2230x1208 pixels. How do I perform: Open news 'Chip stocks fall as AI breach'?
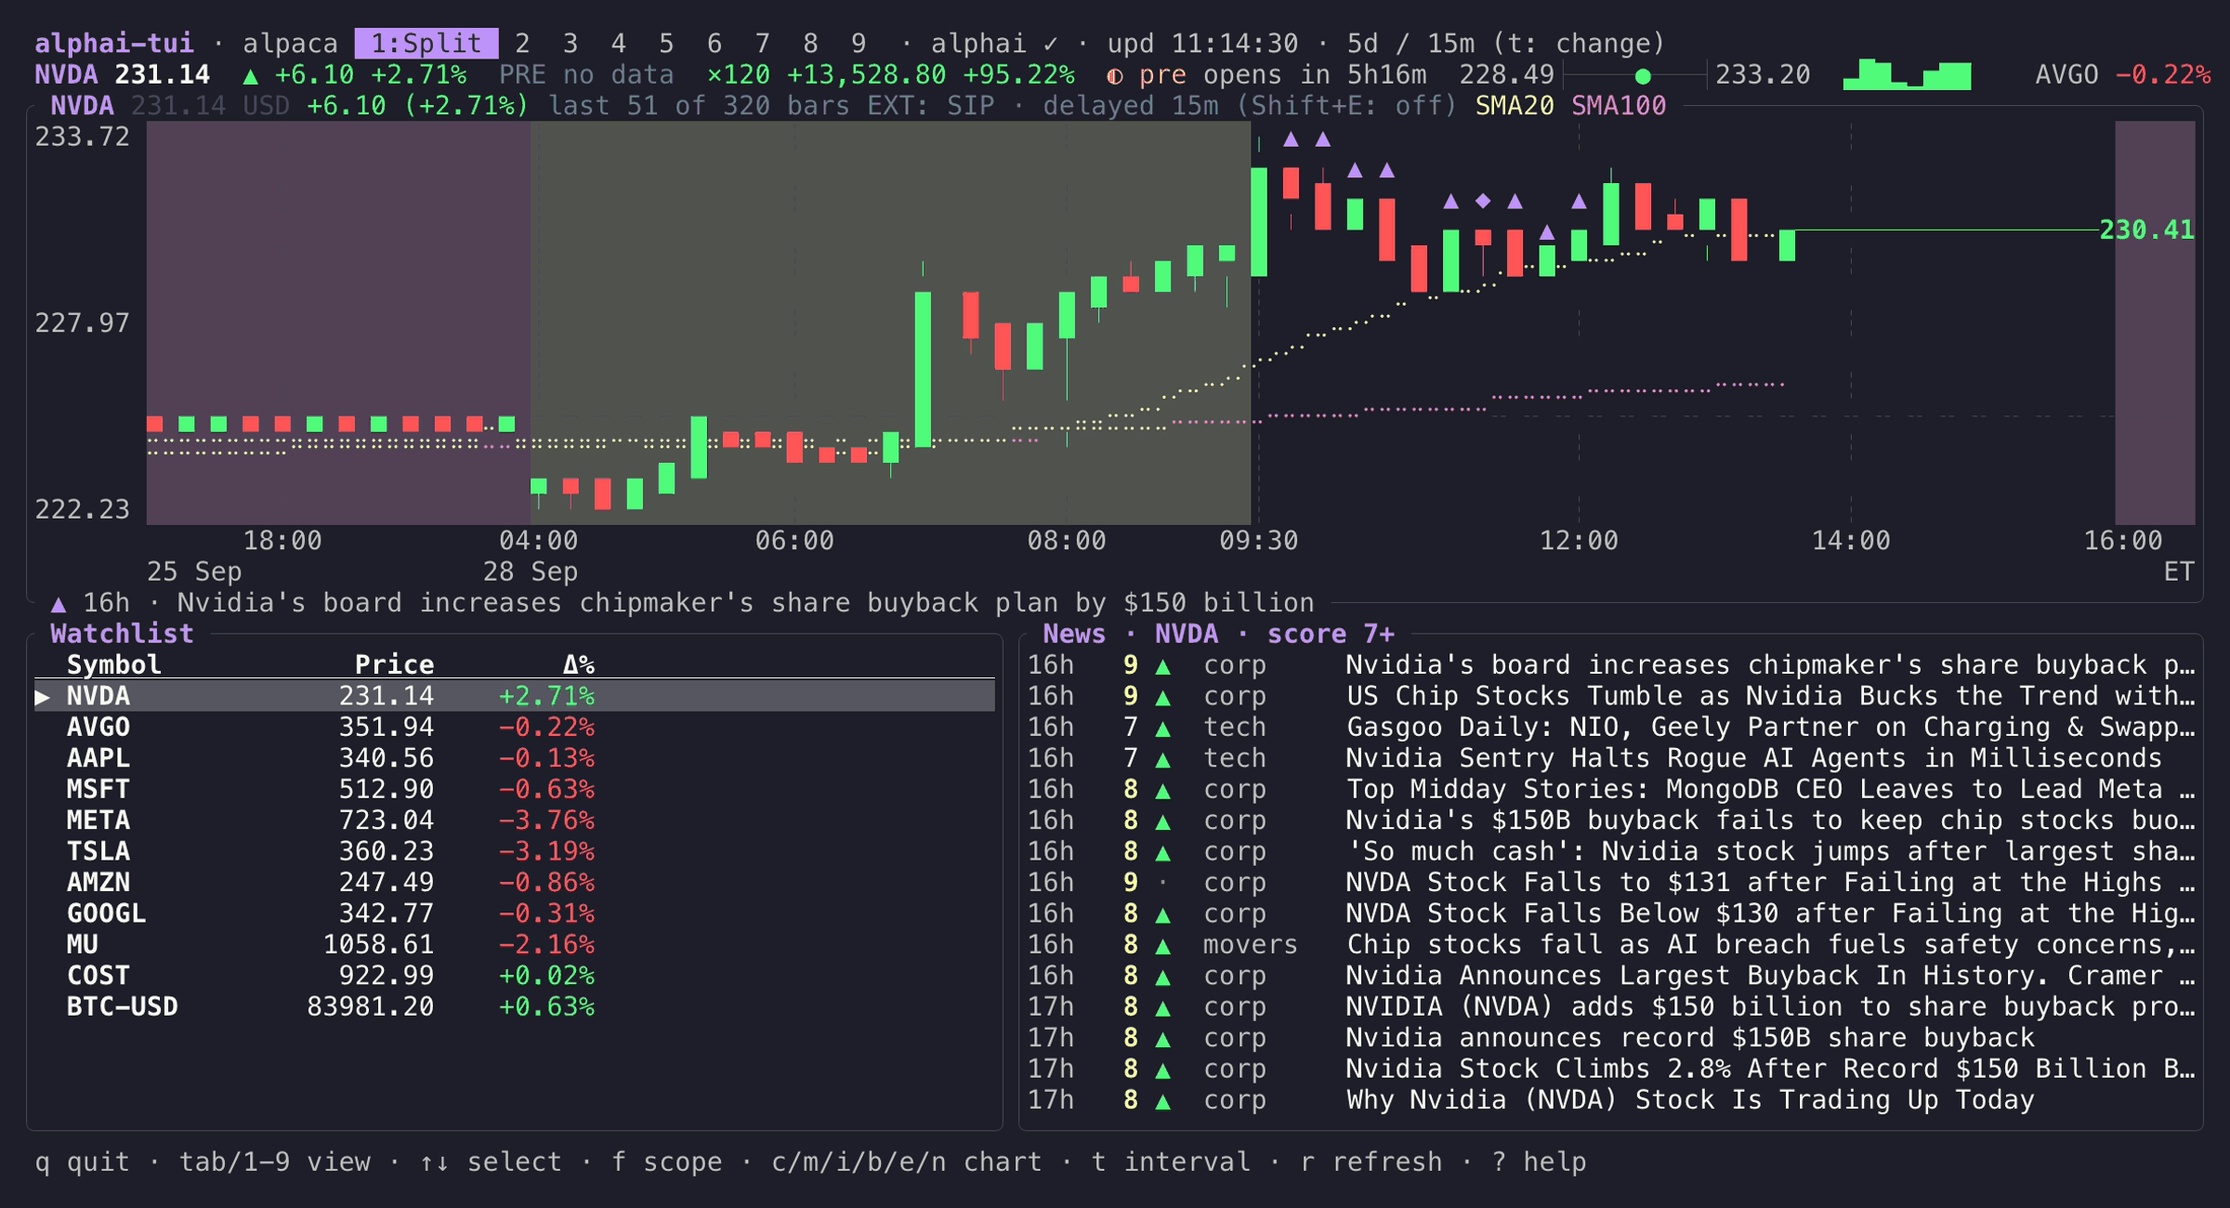coord(1610,945)
